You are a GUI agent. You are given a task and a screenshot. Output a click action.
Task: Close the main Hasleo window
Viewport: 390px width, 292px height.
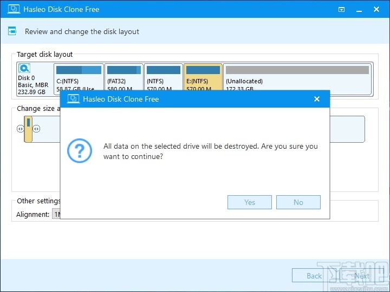(376, 9)
